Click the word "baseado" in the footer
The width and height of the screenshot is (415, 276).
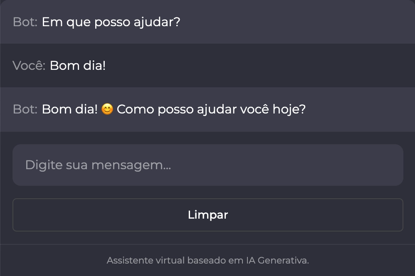pyautogui.click(x=205, y=261)
